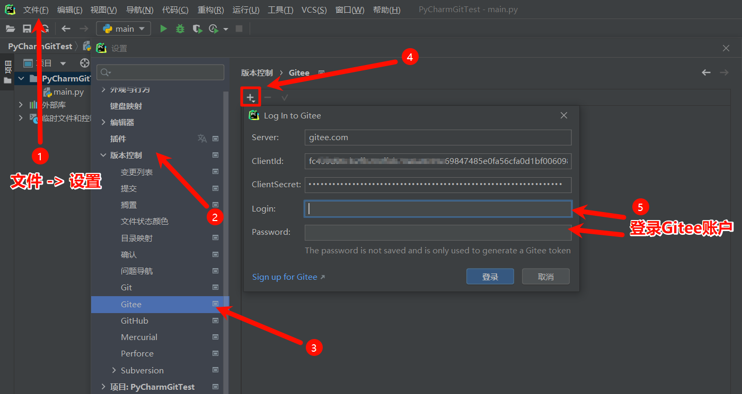Viewport: 742px width, 394px height.
Task: Select 目录映射 in the settings tree
Action: click(x=137, y=238)
